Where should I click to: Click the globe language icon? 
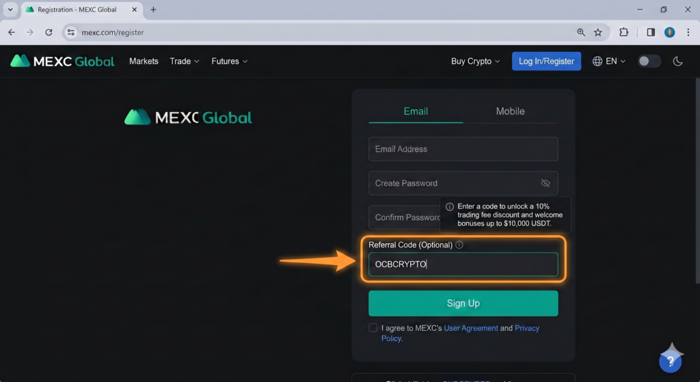point(597,61)
